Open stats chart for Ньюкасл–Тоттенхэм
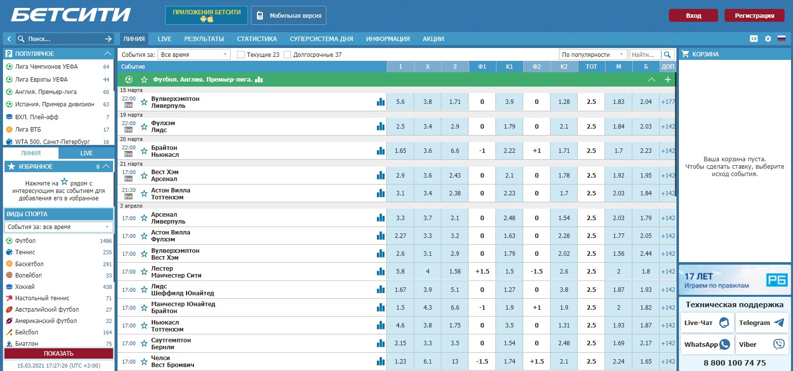Image resolution: width=793 pixels, height=371 pixels. coord(380,325)
